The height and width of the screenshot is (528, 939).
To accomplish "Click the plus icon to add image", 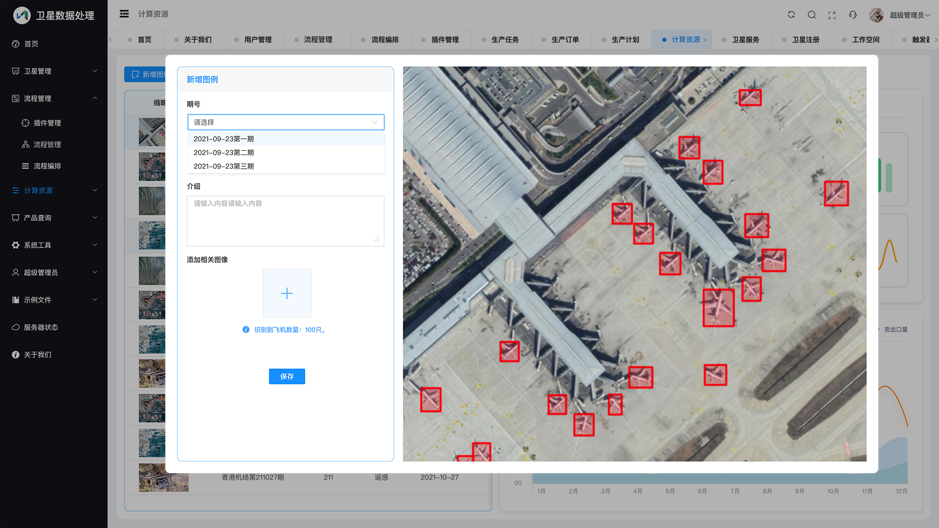I will point(287,293).
